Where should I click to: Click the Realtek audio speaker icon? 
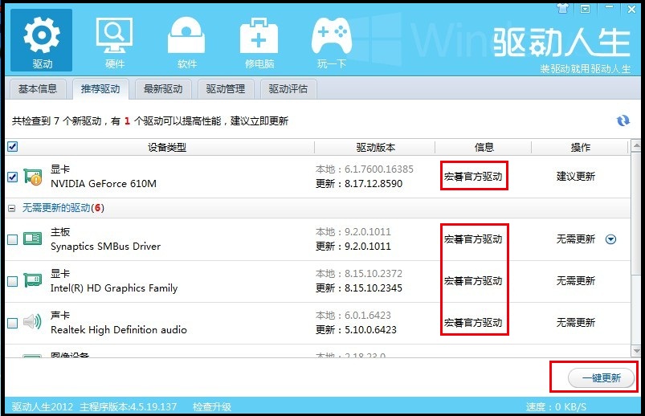pos(32,322)
